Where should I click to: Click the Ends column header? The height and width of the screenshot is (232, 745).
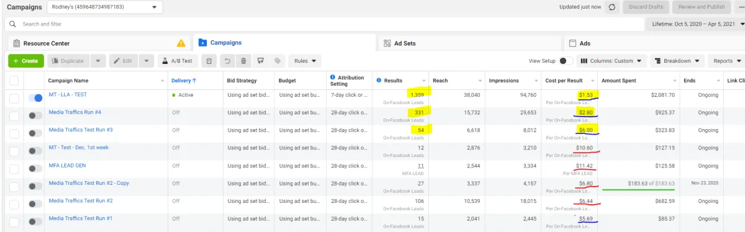(690, 81)
